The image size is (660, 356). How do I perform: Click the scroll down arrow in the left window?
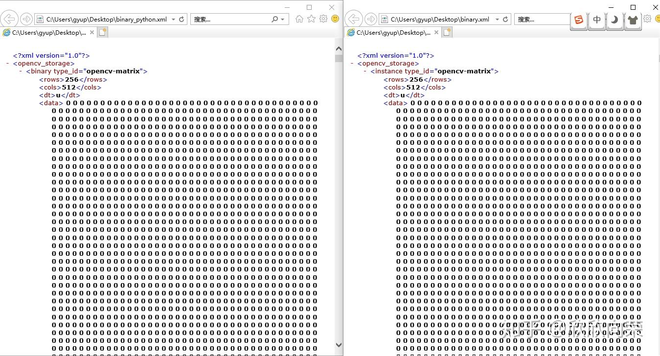click(x=339, y=345)
